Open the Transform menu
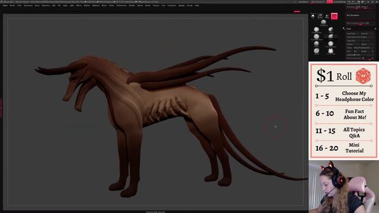This screenshot has width=379, height=213. tap(172, 5)
